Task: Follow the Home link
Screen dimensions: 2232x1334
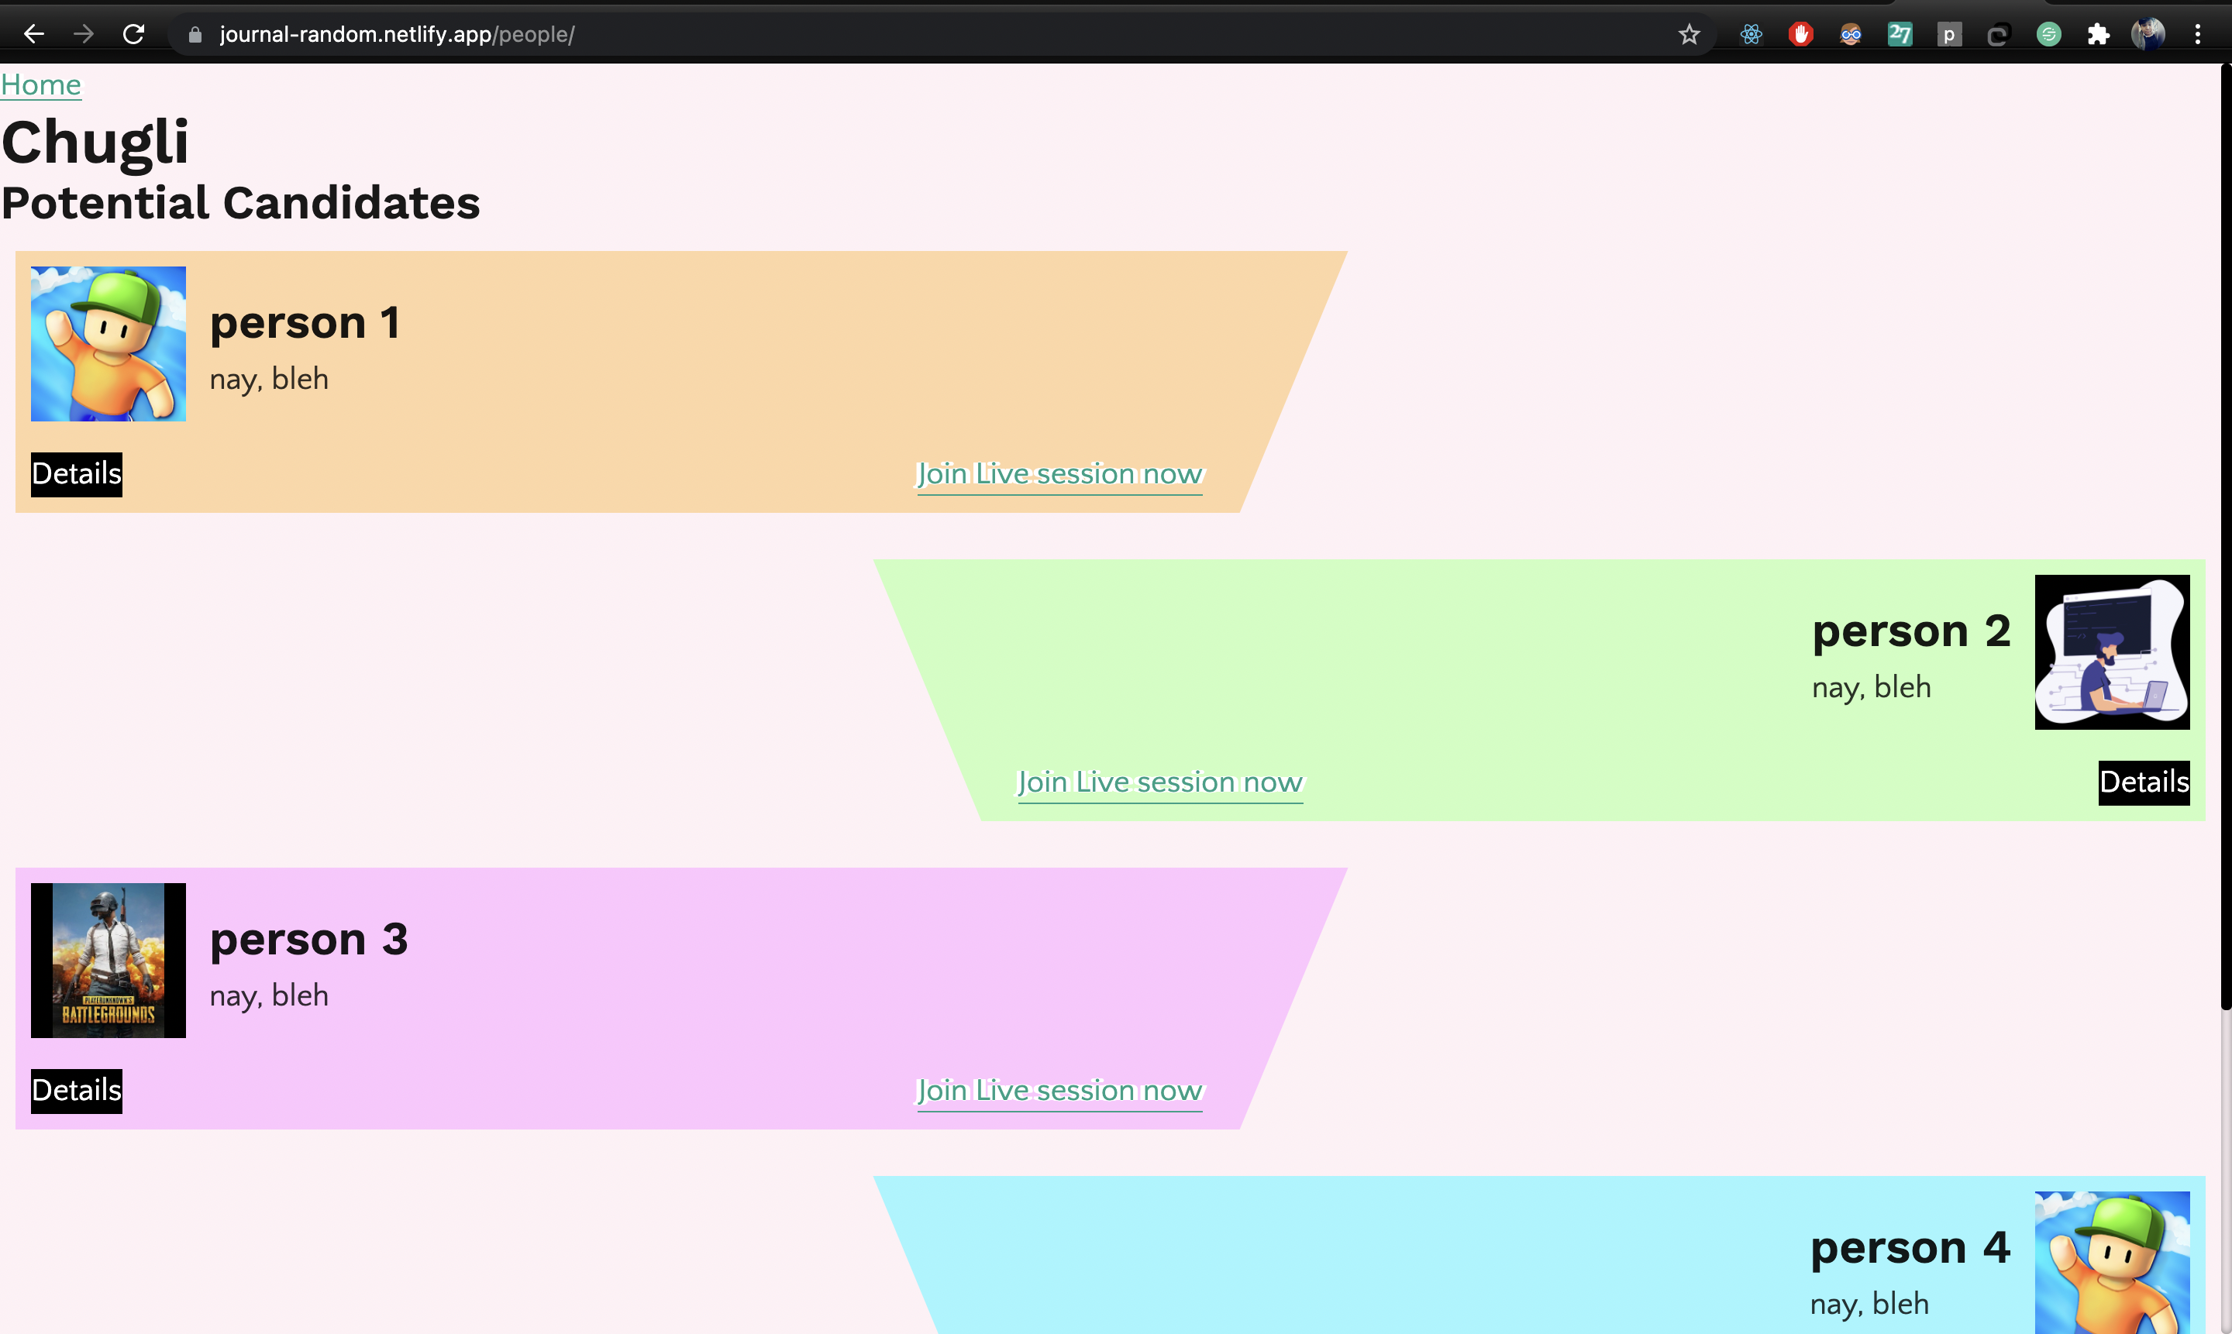Action: pyautogui.click(x=40, y=84)
